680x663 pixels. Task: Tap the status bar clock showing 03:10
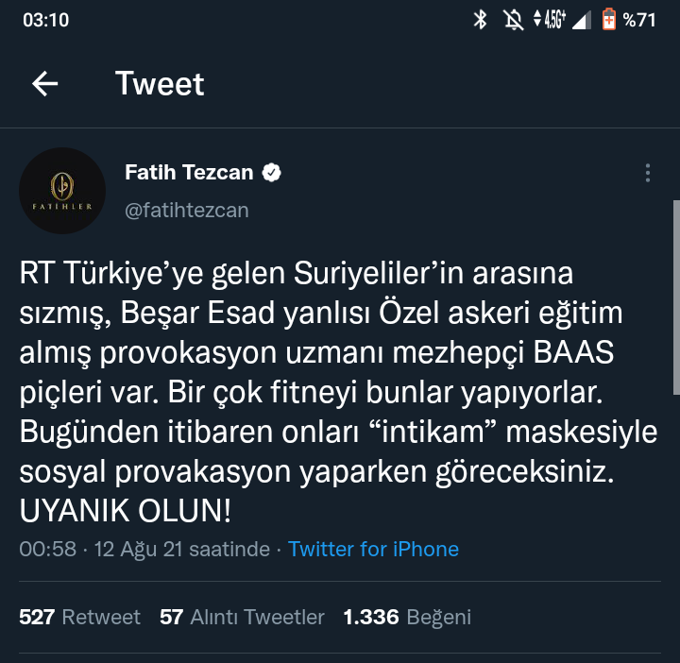click(x=45, y=20)
